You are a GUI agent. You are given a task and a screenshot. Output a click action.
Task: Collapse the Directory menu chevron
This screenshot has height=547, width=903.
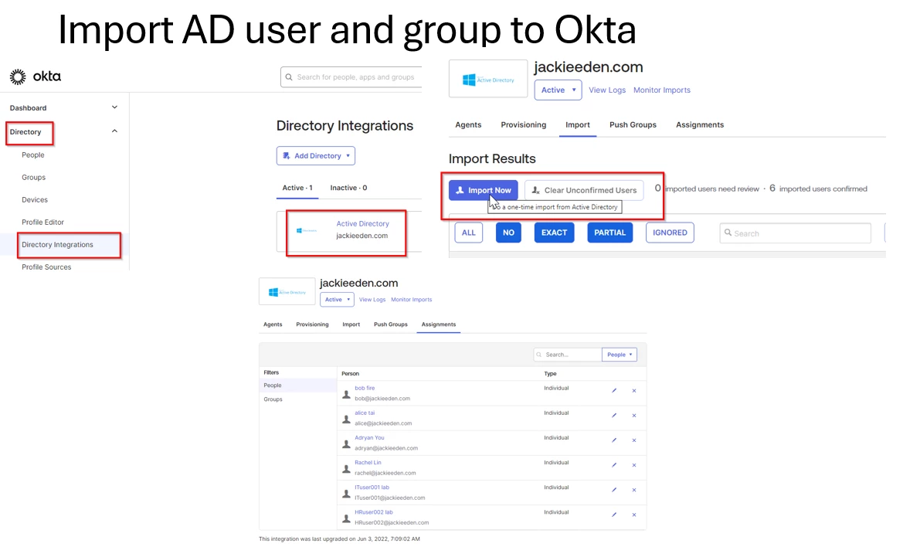coord(114,131)
